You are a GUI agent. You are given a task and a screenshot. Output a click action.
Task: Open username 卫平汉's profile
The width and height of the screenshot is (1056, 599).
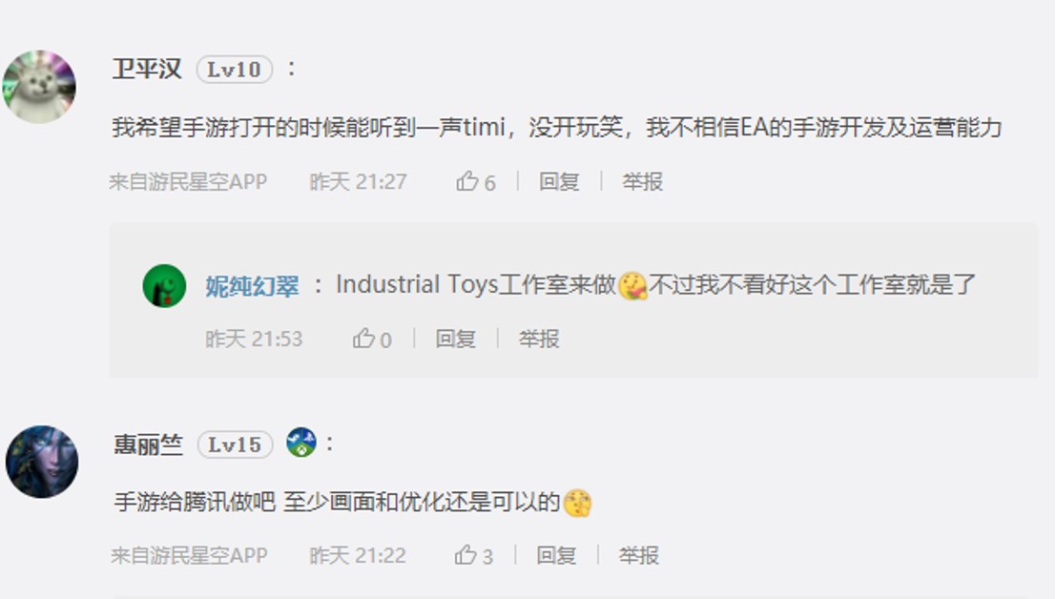click(147, 70)
